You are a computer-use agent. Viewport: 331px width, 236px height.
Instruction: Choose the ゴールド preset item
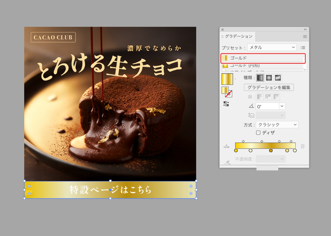coord(263,58)
